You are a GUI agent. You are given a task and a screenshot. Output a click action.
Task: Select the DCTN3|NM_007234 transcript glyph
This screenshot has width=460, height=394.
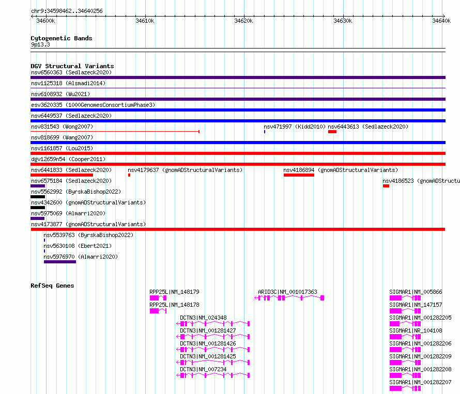tap(214, 375)
